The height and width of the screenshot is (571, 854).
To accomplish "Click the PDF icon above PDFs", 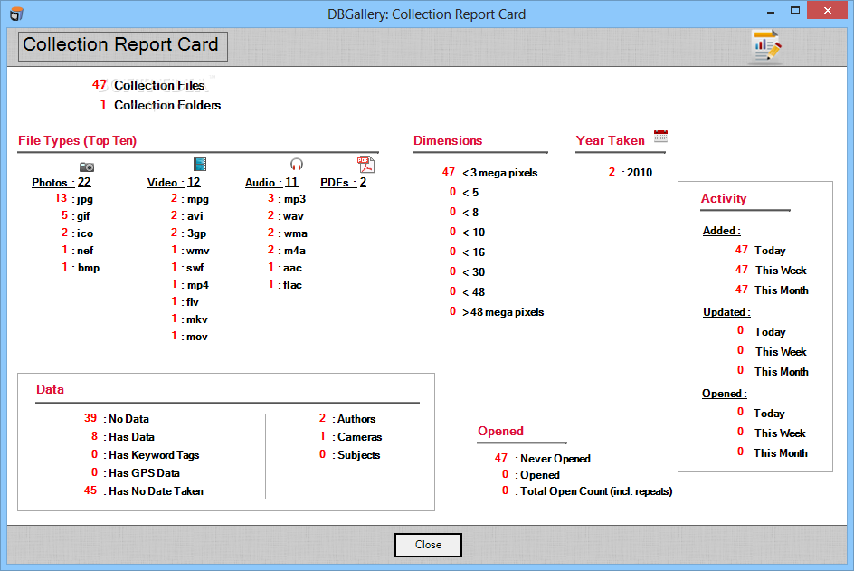I will 366,165.
